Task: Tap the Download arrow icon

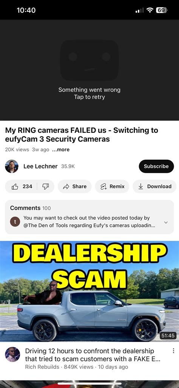Action: (140, 187)
